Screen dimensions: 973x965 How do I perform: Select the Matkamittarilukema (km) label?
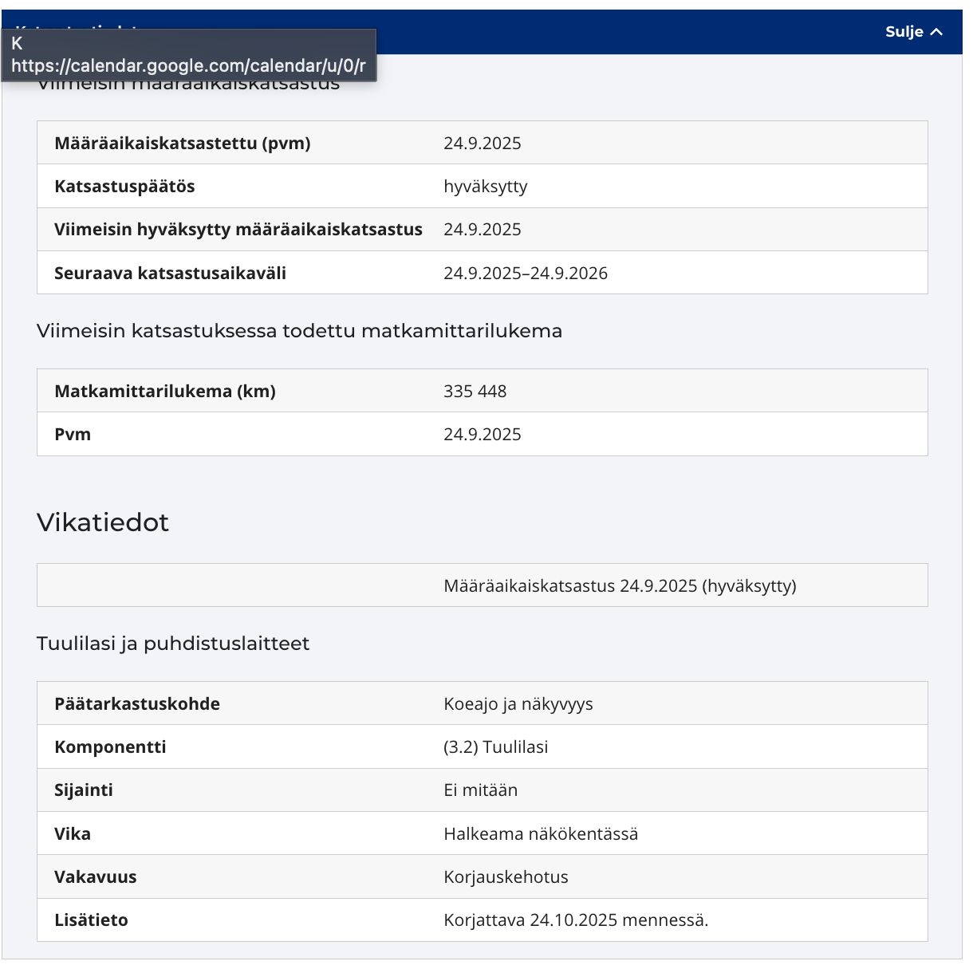tap(165, 392)
